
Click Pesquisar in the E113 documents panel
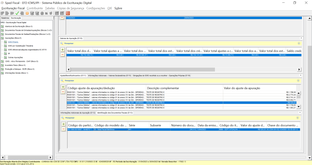[x=70, y=118]
